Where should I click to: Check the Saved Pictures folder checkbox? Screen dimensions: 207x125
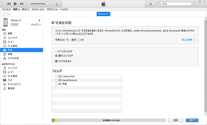tap(56, 80)
